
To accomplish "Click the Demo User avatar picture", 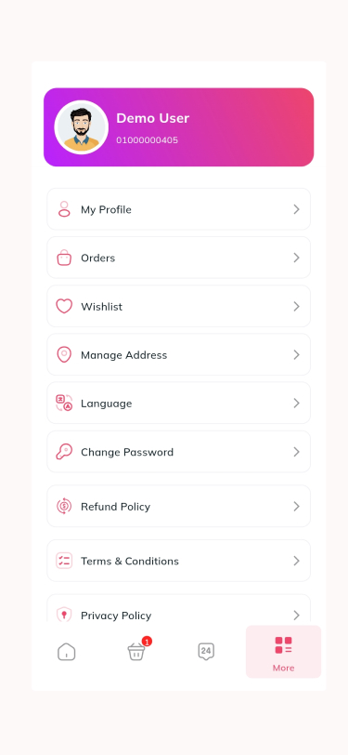I will click(82, 127).
